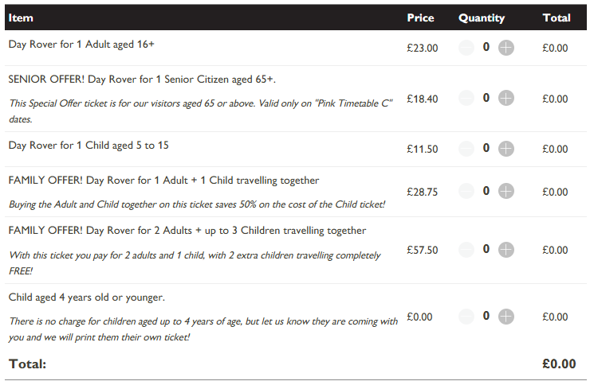Click the £57.50 family ticket price
Image resolution: width=590 pixels, height=385 pixels.
(423, 250)
